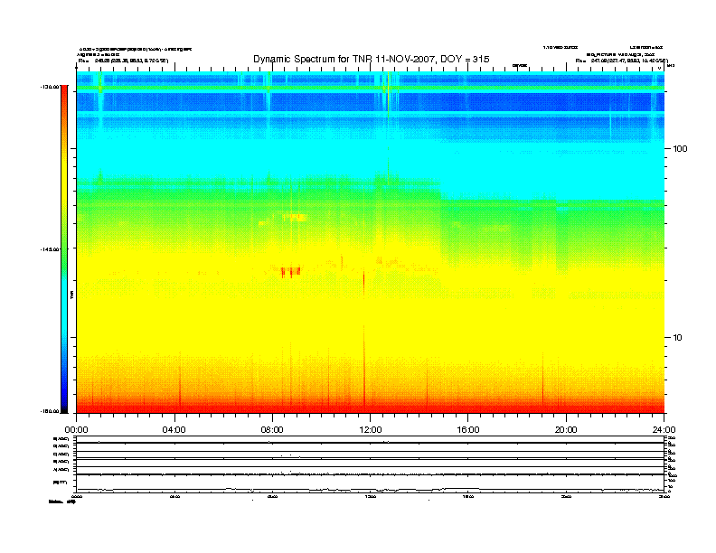Click the '100' frequency axis label
This screenshot has height=553, width=716.
tap(680, 149)
